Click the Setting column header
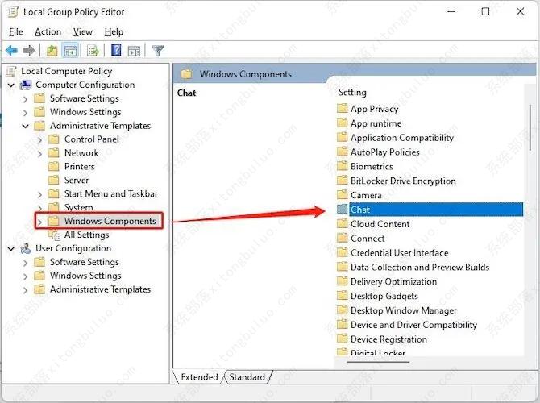Image resolution: width=540 pixels, height=403 pixels. coord(352,93)
